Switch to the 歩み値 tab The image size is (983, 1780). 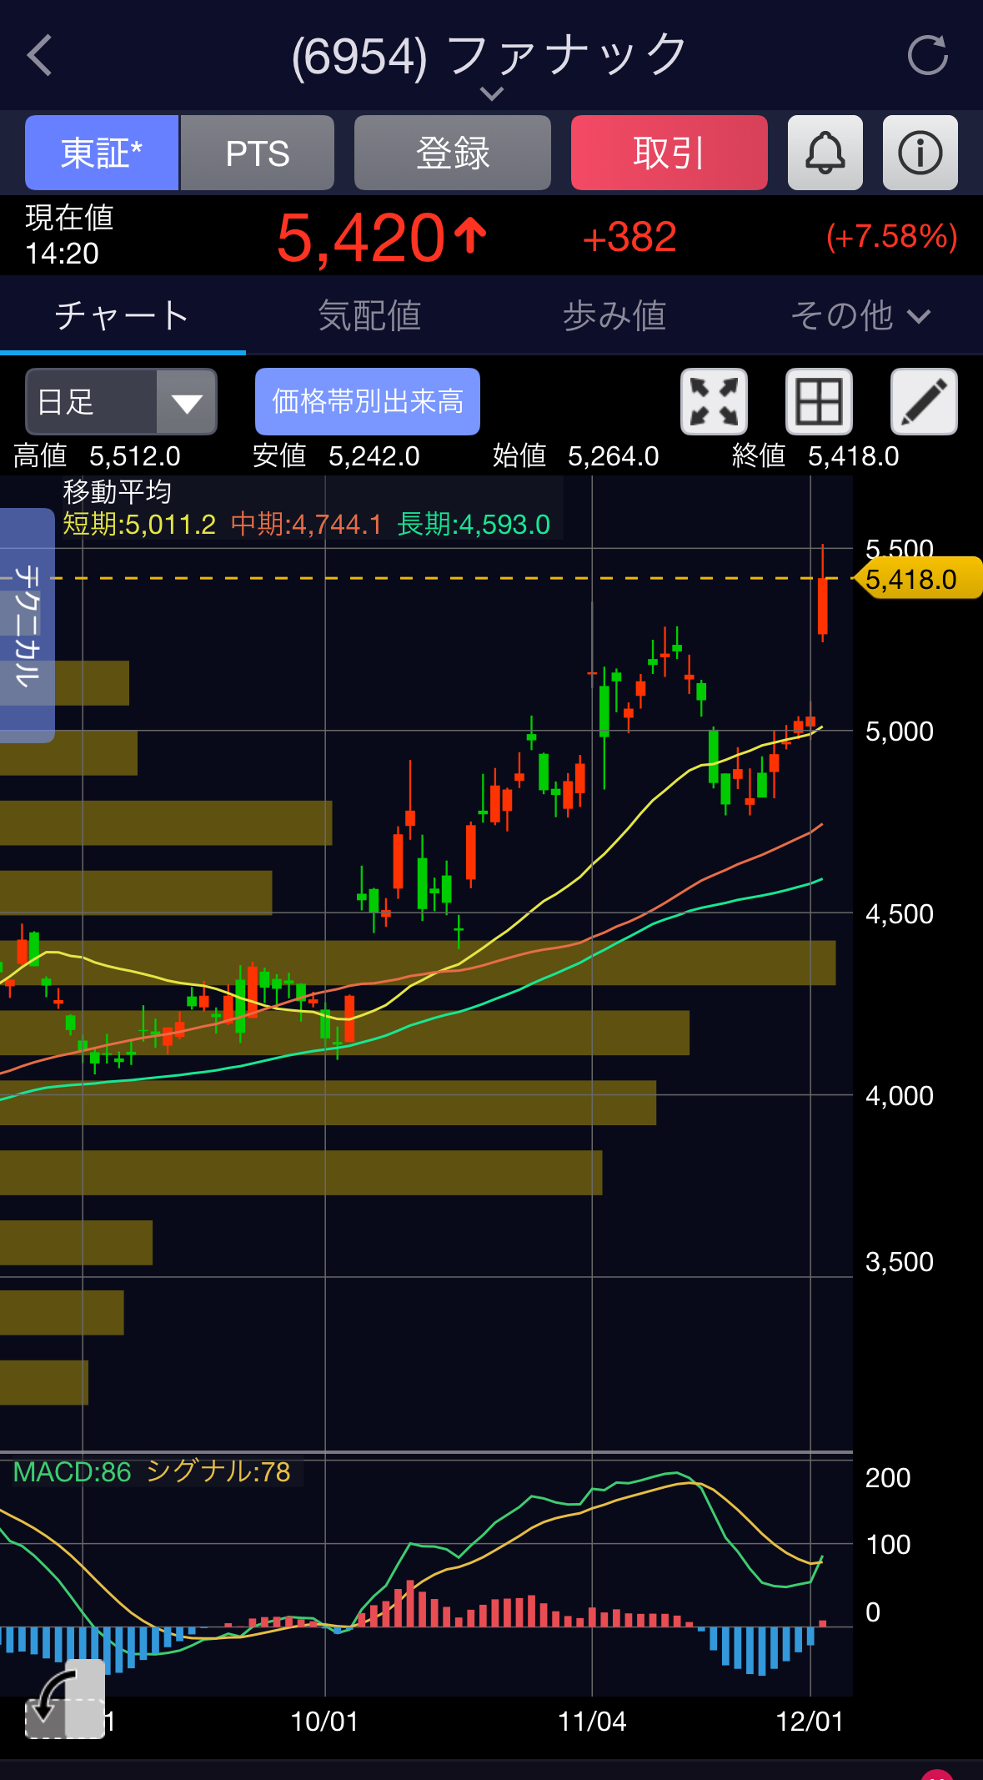[x=614, y=316]
